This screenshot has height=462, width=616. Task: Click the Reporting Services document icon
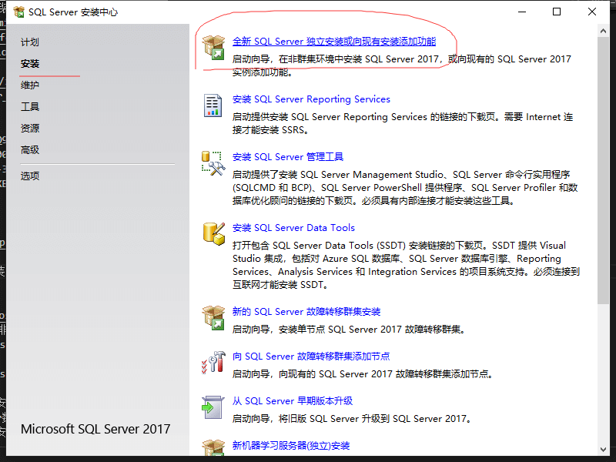tap(213, 106)
